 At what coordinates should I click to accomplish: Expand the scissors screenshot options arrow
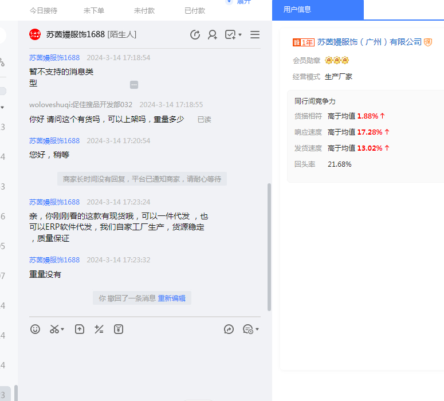[62, 329]
